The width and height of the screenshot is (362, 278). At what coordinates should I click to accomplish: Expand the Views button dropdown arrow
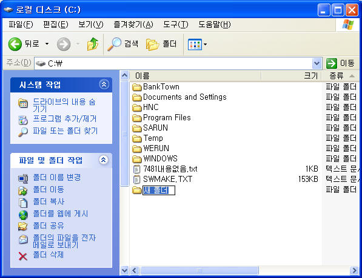[x=205, y=44]
